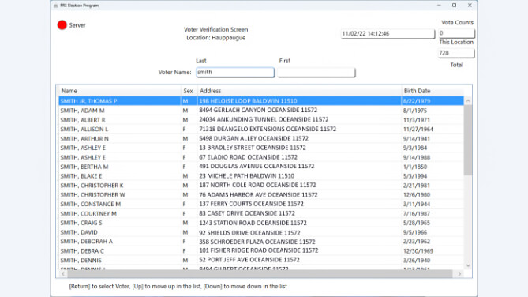The height and width of the screenshot is (297, 528).
Task: Click address 491 DOUGLAS AVENUE OCEANSIDE
Action: point(257,167)
